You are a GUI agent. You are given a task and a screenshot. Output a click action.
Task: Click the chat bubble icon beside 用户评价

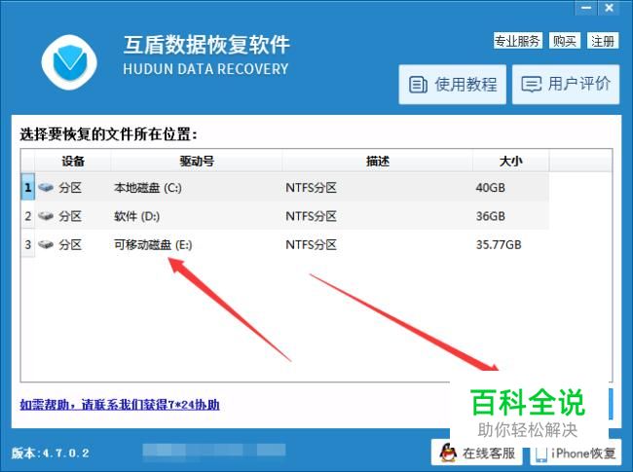pos(532,85)
